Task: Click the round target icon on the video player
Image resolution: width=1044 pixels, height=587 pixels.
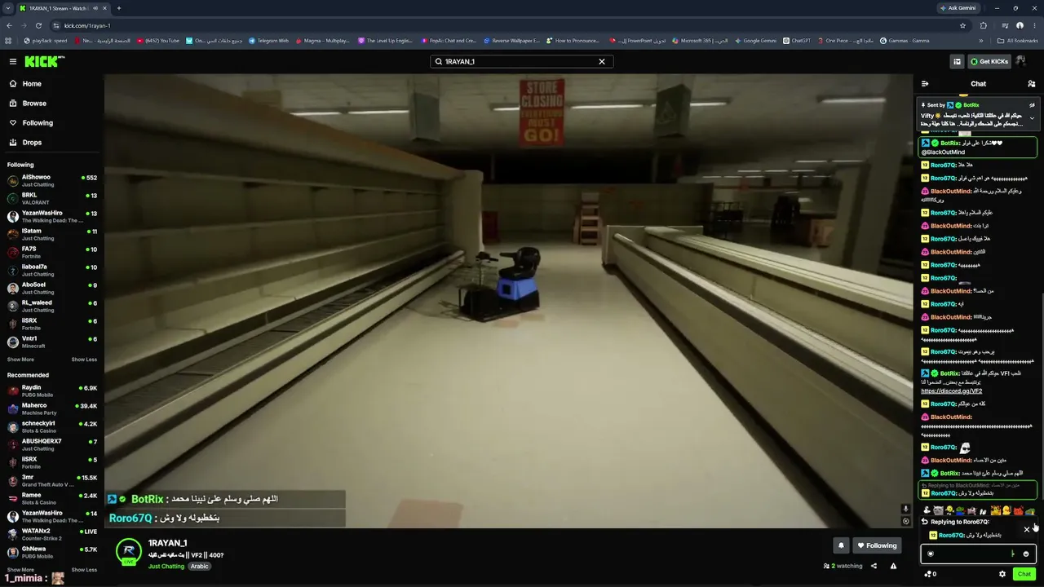Action: [x=905, y=521]
